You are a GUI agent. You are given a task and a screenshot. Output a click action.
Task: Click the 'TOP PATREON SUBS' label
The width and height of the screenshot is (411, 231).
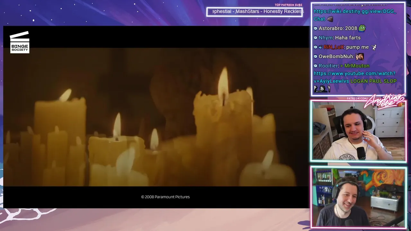288,5
